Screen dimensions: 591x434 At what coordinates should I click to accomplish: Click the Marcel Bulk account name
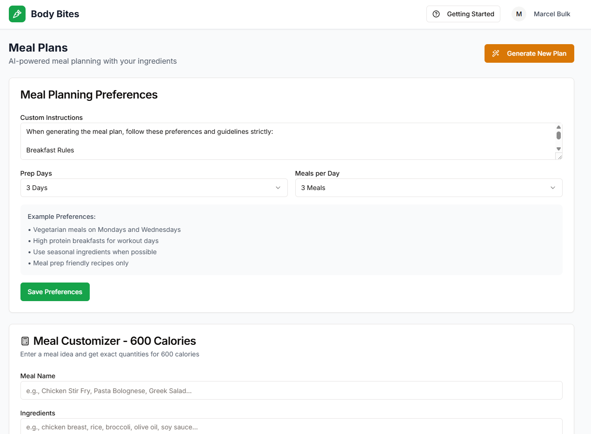pyautogui.click(x=552, y=14)
